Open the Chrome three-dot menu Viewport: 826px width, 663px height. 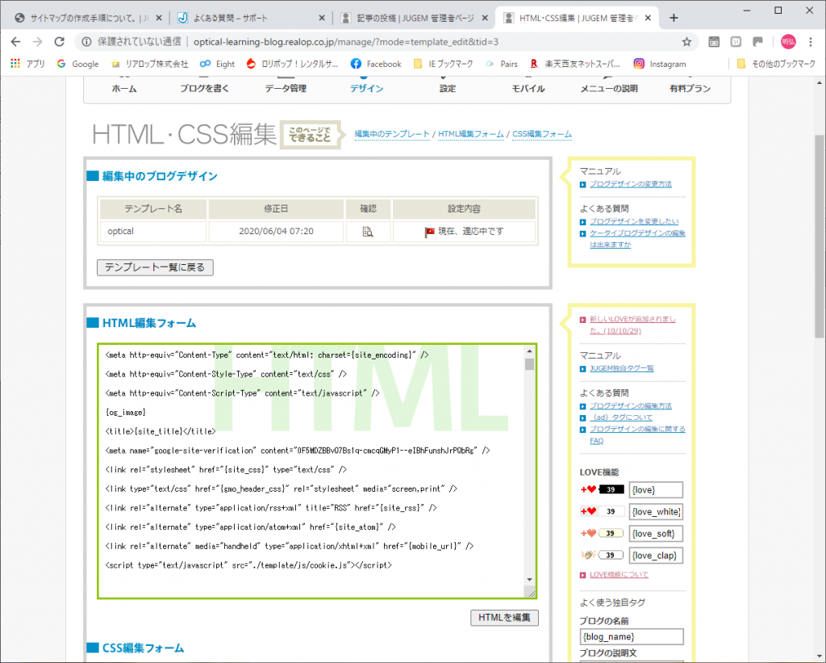pos(811,42)
